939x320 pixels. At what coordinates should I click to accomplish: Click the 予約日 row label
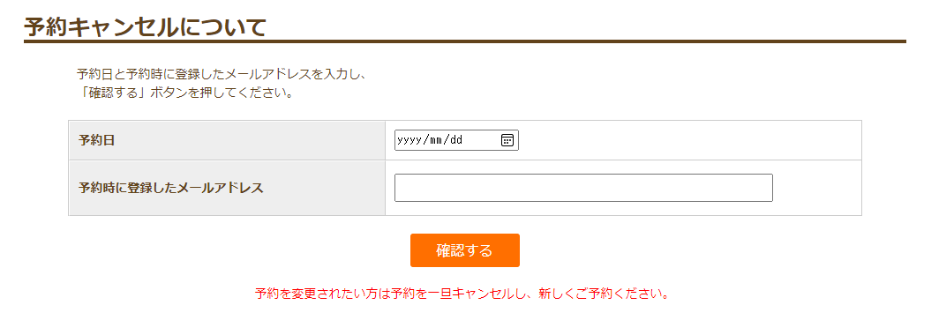(96, 140)
